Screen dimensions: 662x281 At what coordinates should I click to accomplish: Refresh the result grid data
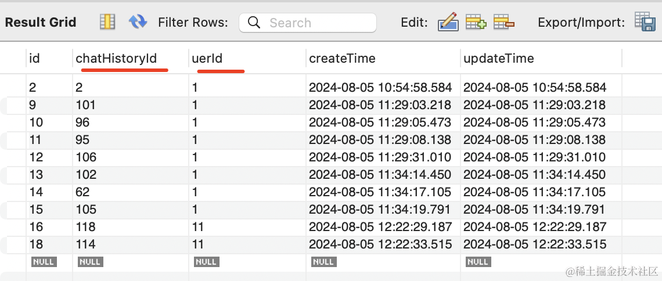click(x=138, y=22)
